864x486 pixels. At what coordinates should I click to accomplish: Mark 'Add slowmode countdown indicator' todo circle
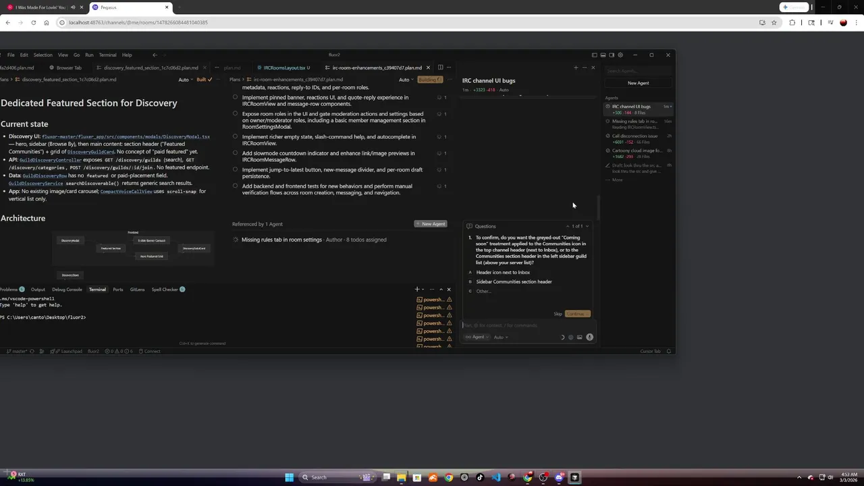235,153
